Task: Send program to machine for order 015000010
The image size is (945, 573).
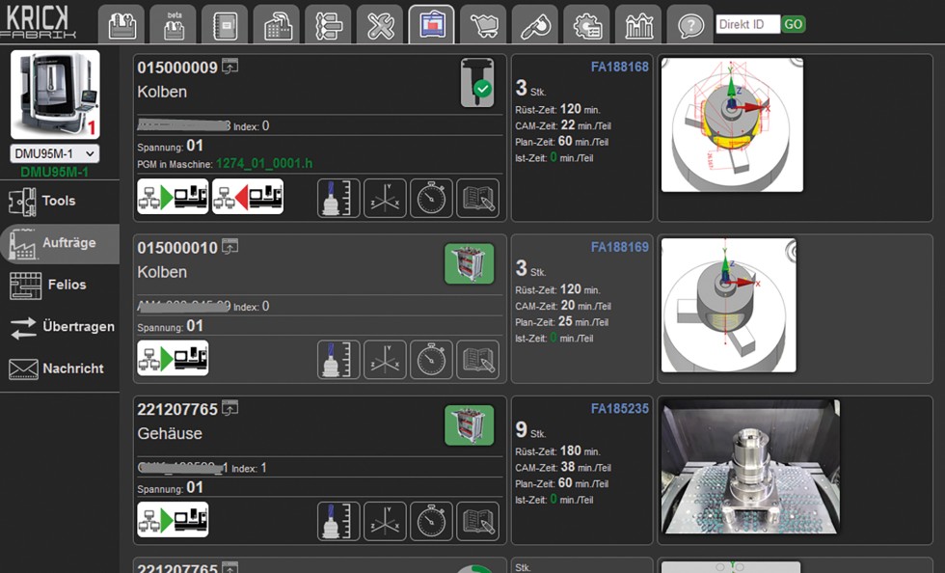Action: pos(173,359)
